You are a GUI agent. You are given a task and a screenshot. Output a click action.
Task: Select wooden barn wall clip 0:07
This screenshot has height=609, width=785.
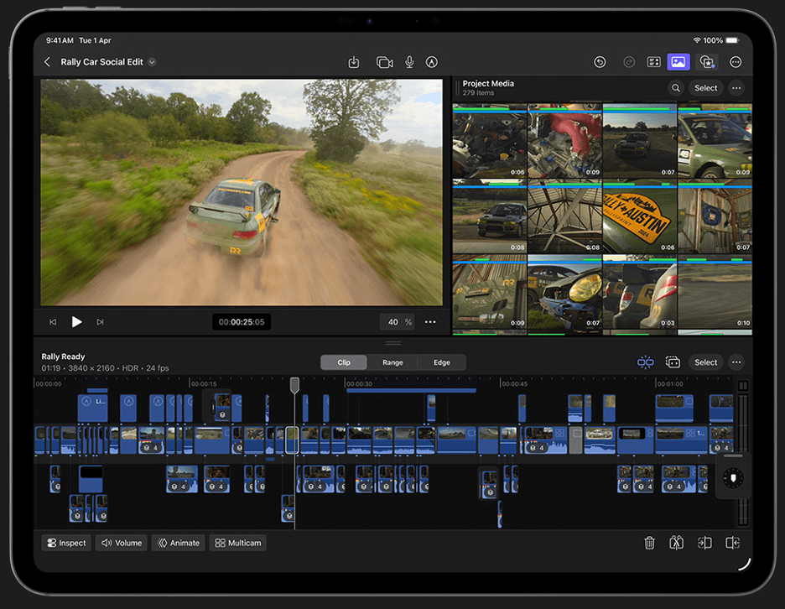pyautogui.click(x=715, y=216)
